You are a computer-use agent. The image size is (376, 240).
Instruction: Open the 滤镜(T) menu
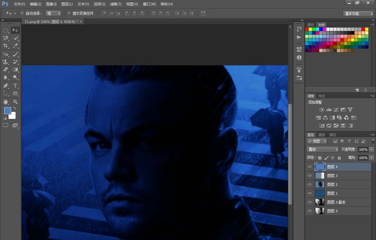tap(115, 4)
